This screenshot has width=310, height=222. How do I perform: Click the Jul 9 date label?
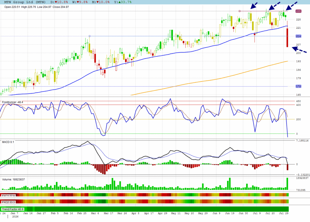(x=257, y=213)
